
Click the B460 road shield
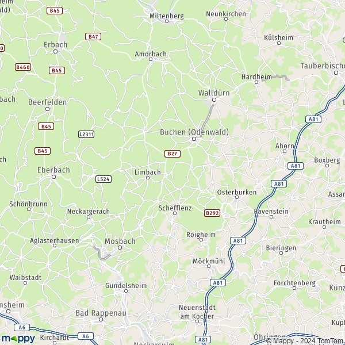click(x=23, y=67)
